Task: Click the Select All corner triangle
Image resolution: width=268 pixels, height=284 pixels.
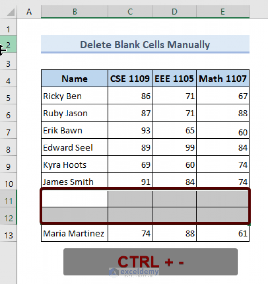Action: click(x=10, y=13)
